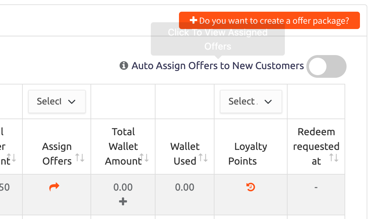Click the 0.00 Total Wallet Amount value
Screen dimensions: 369x219
(123, 187)
